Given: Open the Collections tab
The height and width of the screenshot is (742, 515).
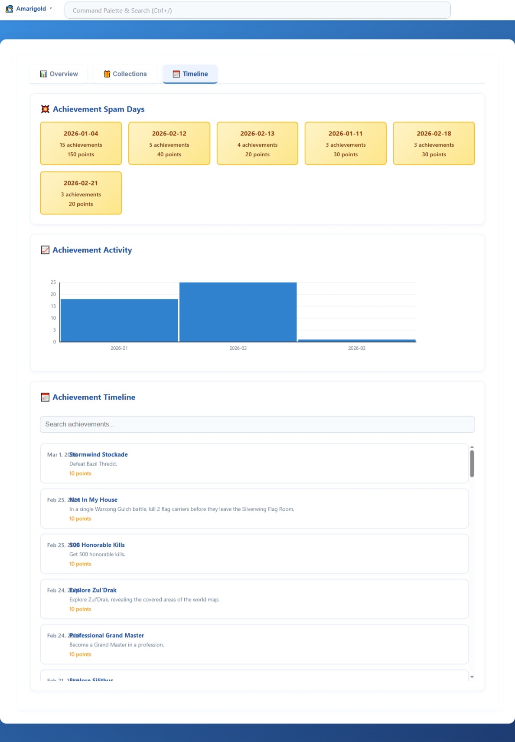Looking at the screenshot, I should [x=125, y=74].
